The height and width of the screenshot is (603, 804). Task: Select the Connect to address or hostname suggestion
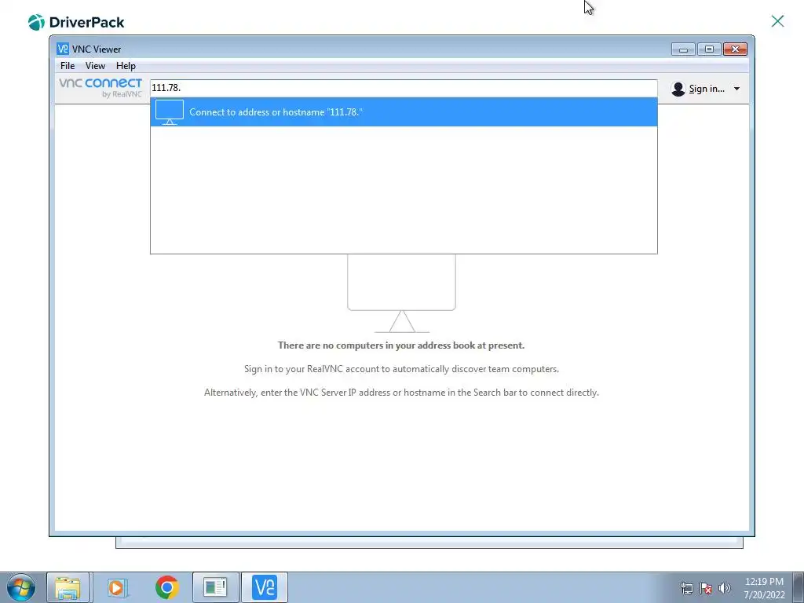tap(404, 111)
